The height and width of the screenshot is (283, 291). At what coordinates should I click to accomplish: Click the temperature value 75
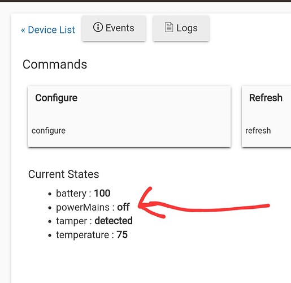tap(122, 235)
